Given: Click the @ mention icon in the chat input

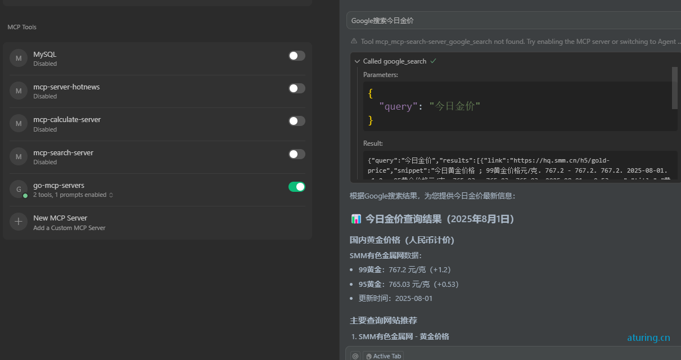Looking at the screenshot, I should point(355,356).
